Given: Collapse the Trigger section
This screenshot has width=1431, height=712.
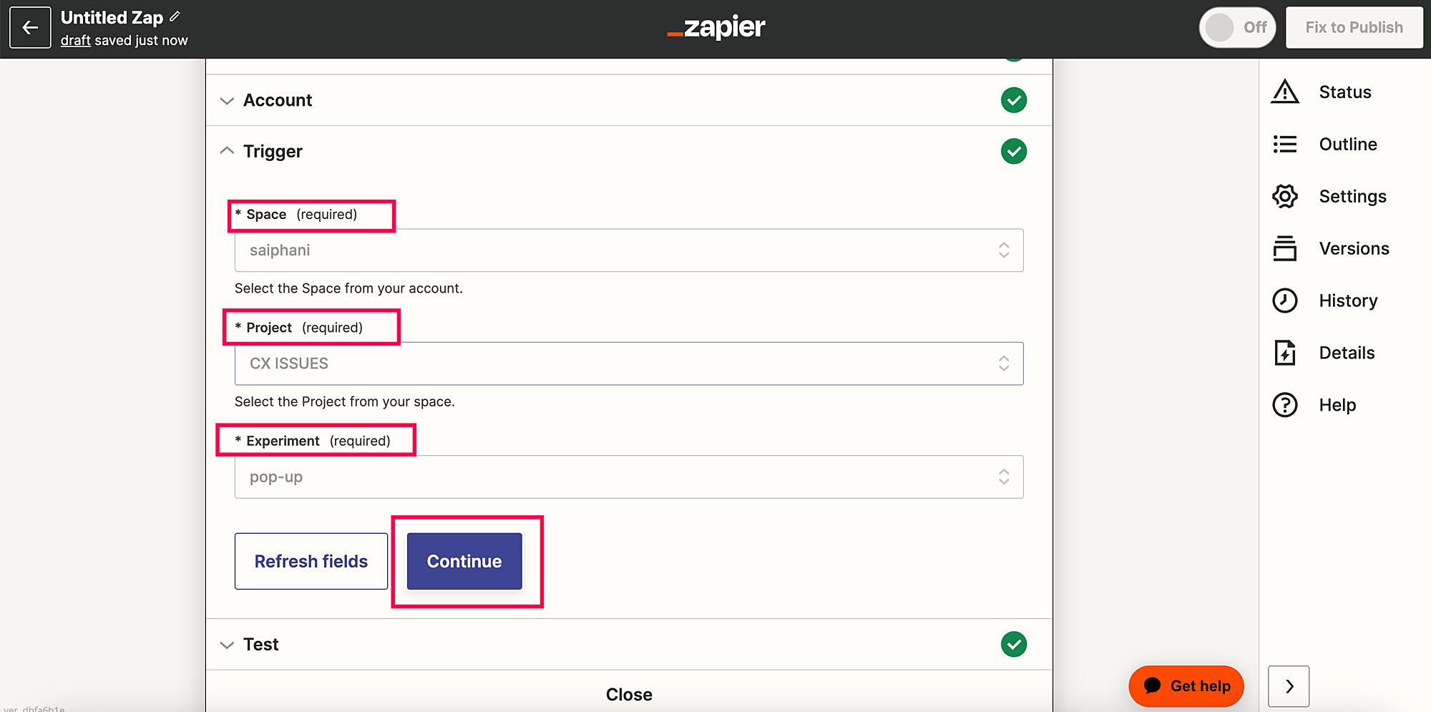Looking at the screenshot, I should (x=273, y=152).
